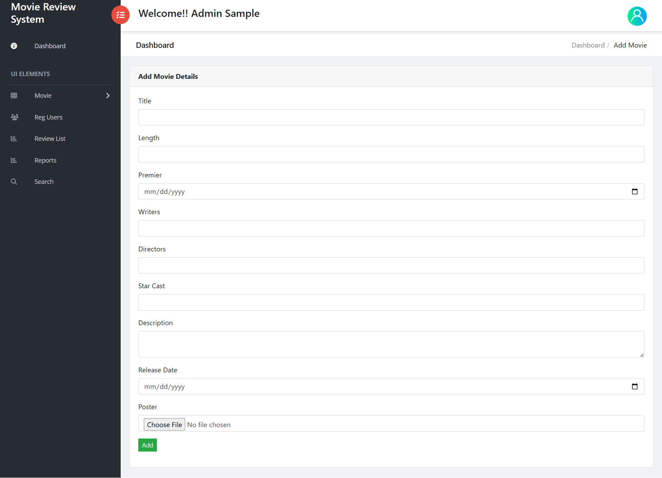Click Choose File for Poster

164,424
